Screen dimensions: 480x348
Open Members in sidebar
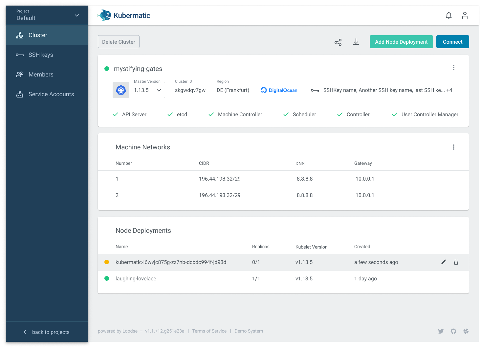(x=47, y=75)
